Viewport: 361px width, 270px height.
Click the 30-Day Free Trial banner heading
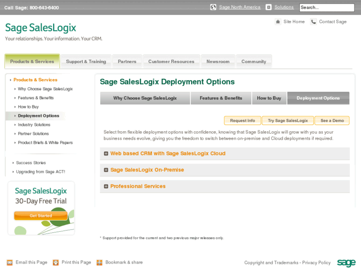[41, 201]
